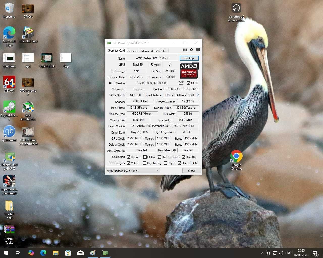
Task: Open Mail app from the taskbar
Action: (x=80, y=253)
